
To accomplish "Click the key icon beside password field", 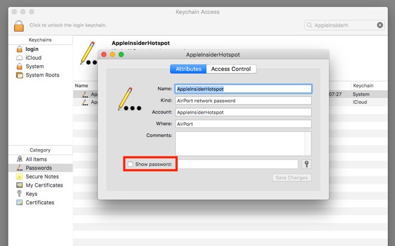I will tap(306, 164).
